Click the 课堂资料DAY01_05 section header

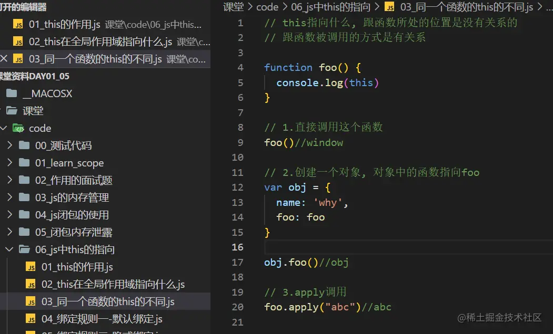pyautogui.click(x=35, y=76)
